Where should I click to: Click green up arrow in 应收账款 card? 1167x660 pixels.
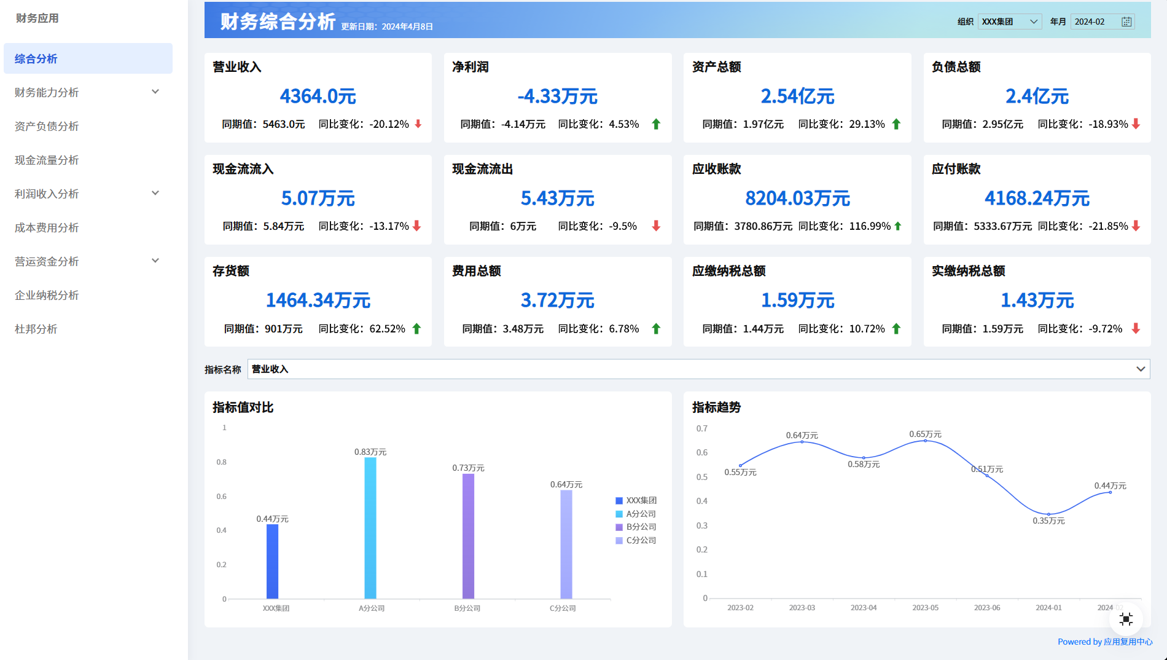(898, 226)
